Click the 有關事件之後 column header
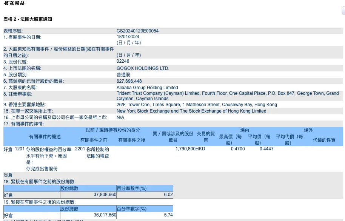345x221 pixels. click(132, 140)
